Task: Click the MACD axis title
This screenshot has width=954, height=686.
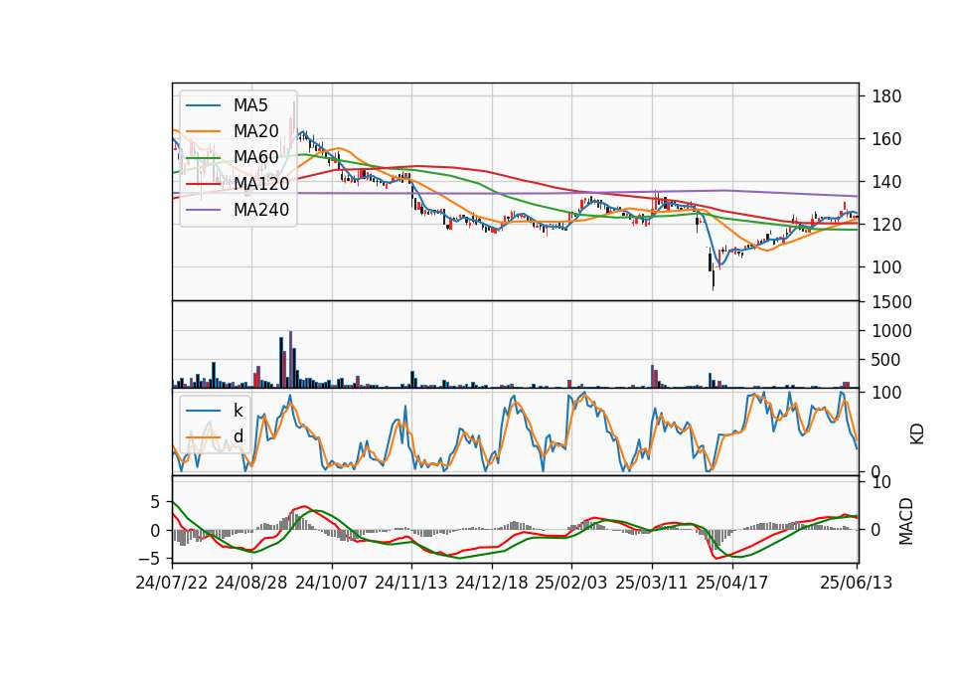Action: click(x=906, y=521)
